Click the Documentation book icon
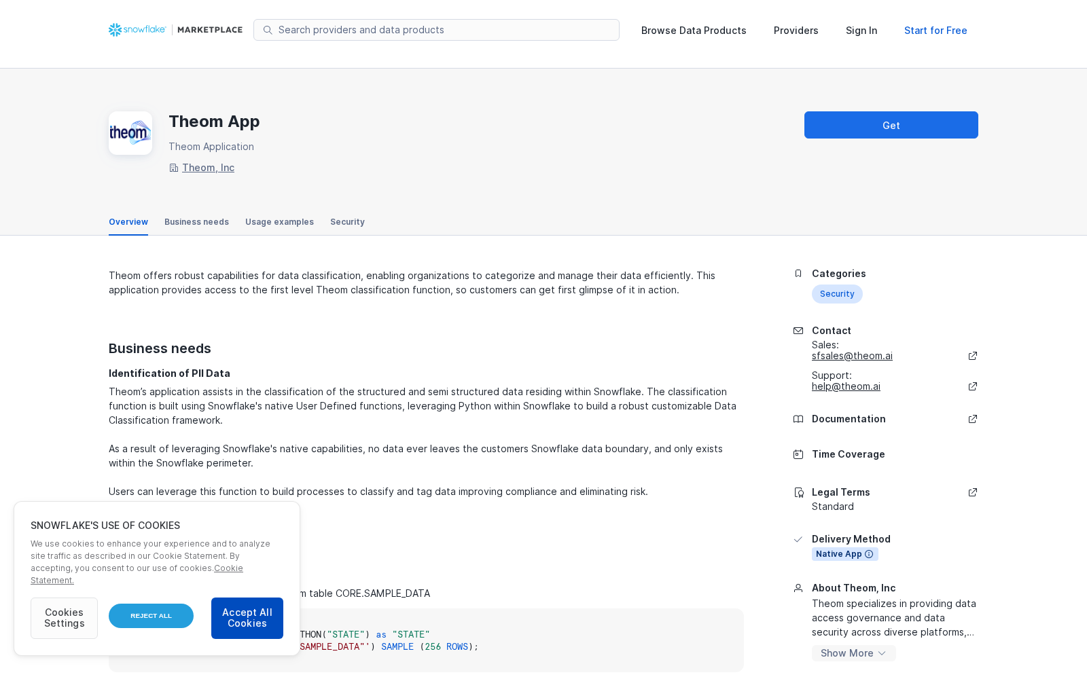1087x679 pixels. point(798,419)
